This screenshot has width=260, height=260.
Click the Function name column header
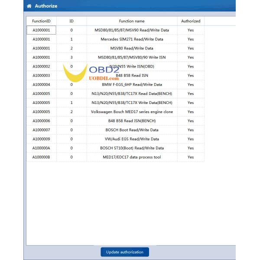click(x=132, y=21)
